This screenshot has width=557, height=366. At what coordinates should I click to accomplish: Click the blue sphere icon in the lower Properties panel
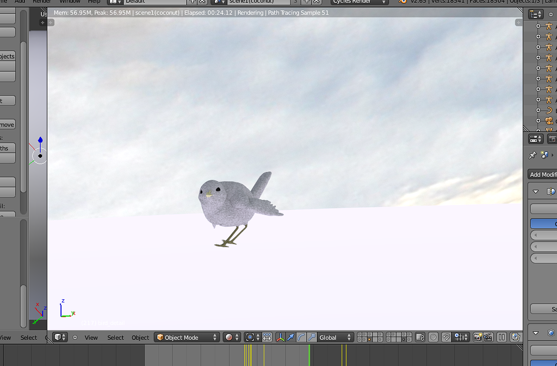click(x=551, y=333)
